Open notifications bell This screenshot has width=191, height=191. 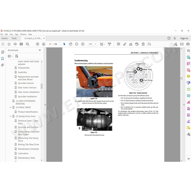click(x=175, y=38)
